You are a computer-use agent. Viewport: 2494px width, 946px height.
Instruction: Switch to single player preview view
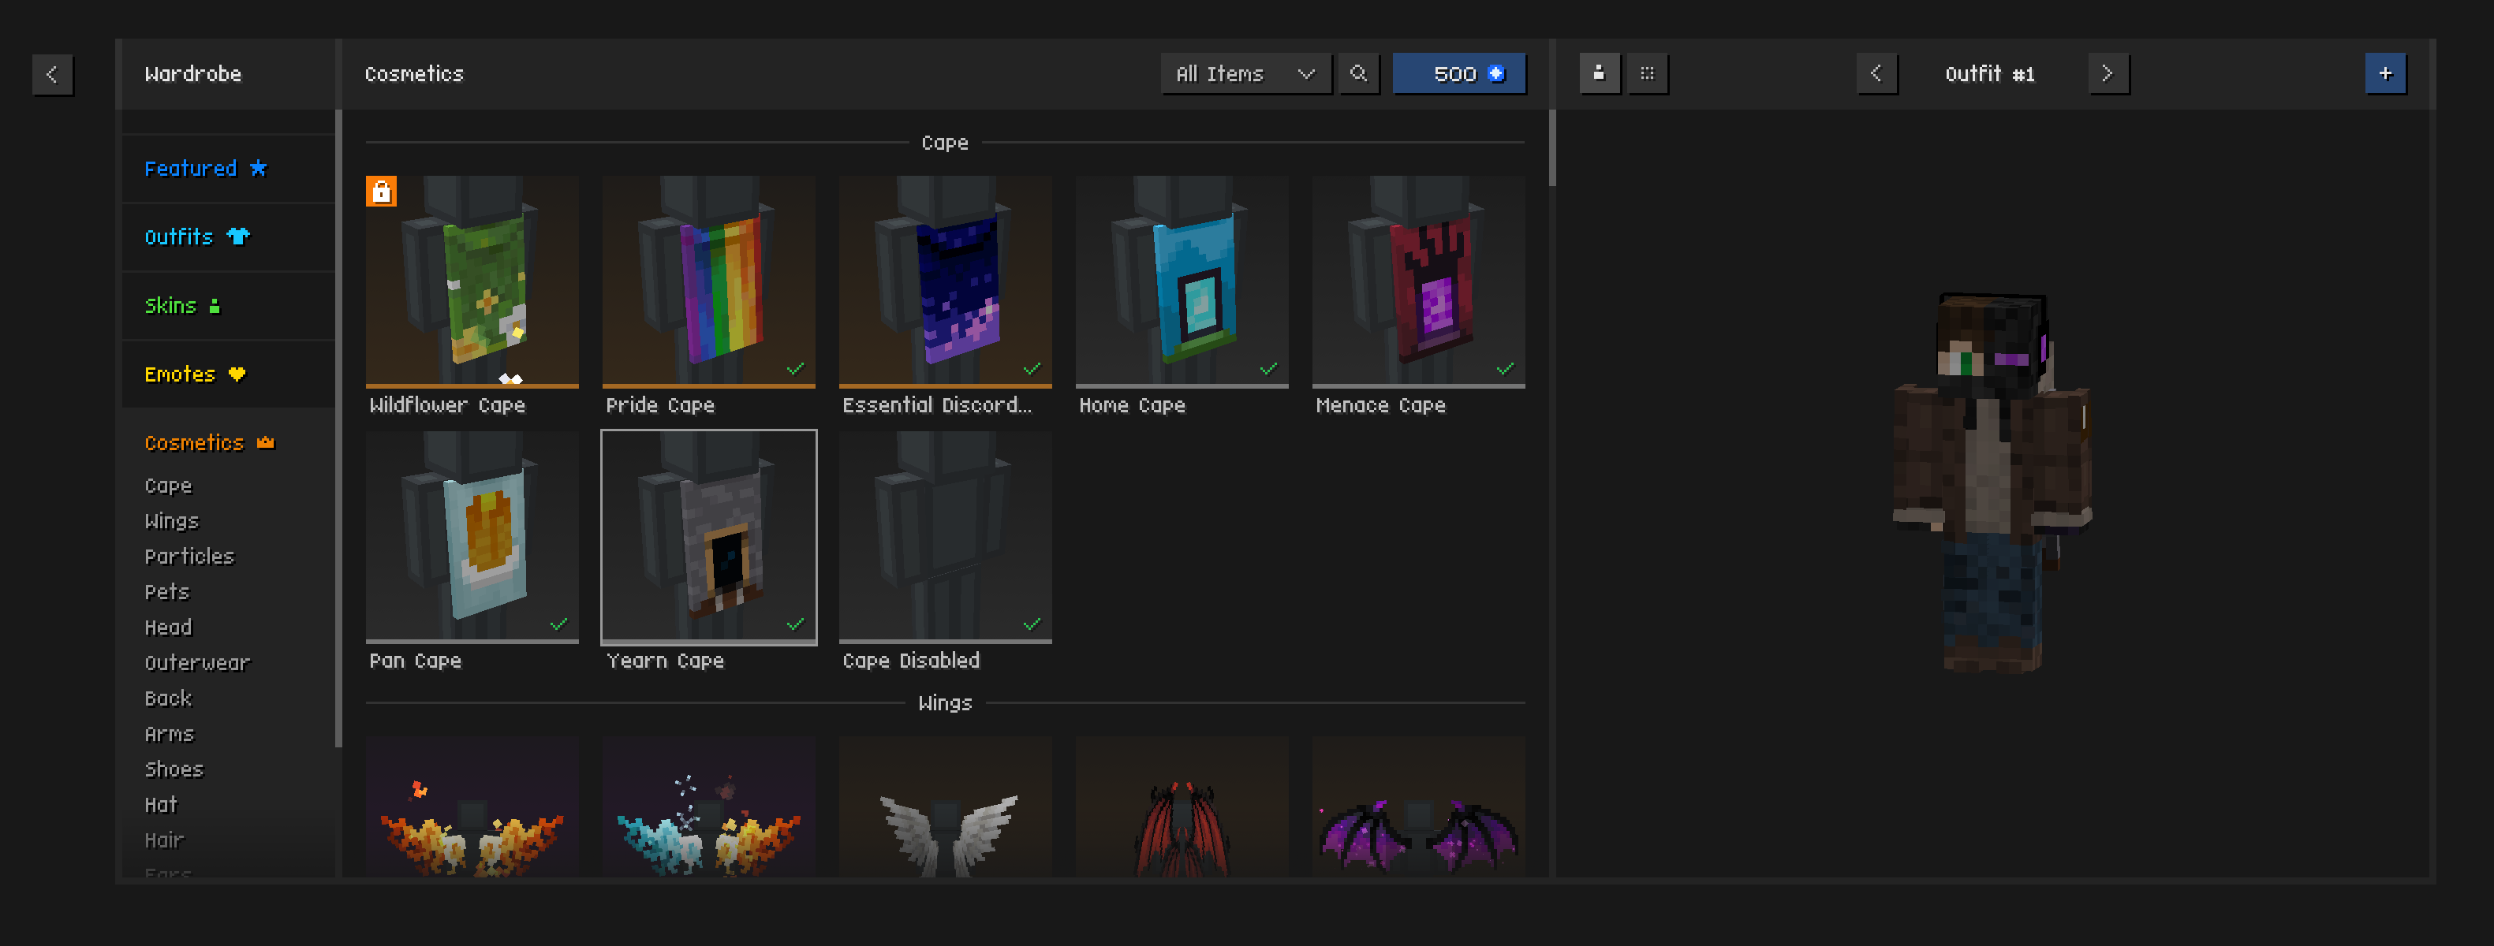tap(1599, 73)
